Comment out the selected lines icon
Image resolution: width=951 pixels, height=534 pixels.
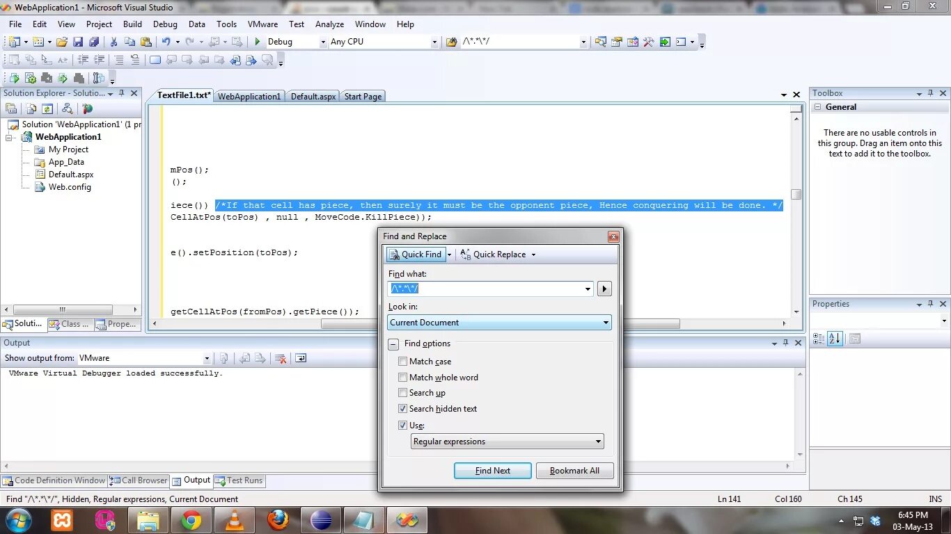tap(119, 60)
